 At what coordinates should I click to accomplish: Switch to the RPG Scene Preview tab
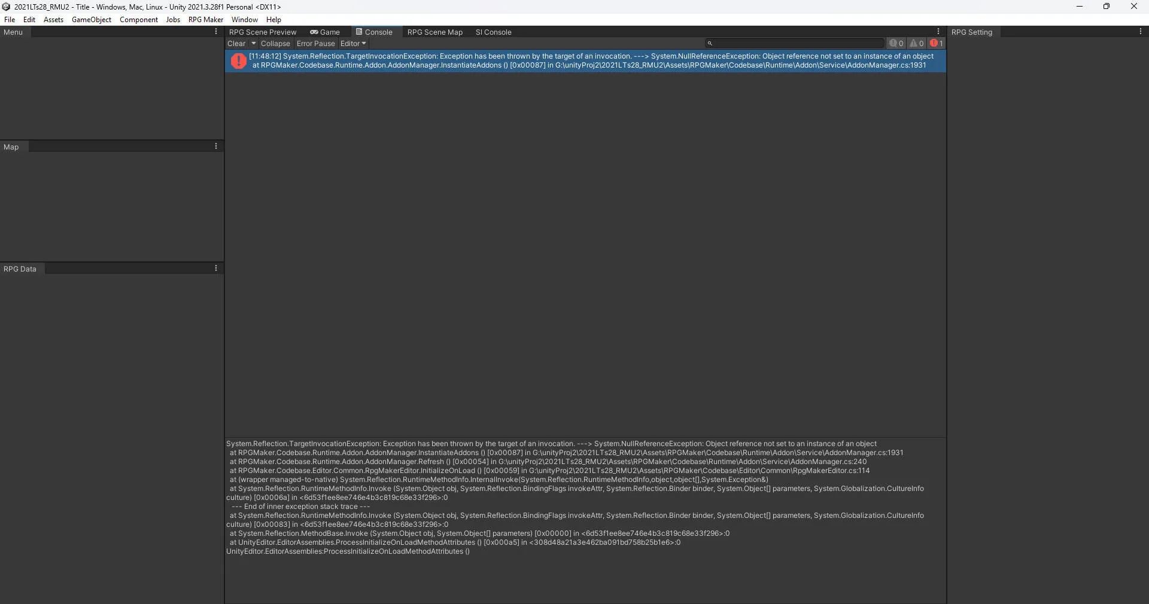point(263,32)
